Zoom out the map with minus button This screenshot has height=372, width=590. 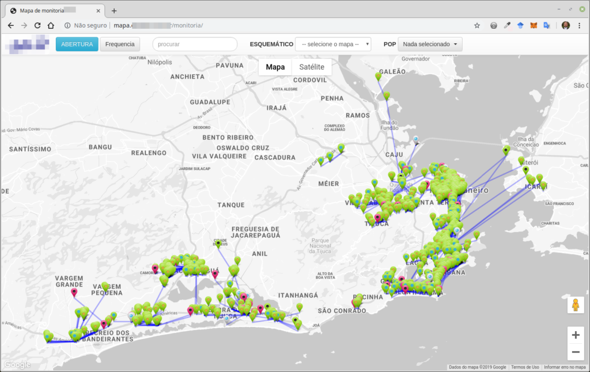pyautogui.click(x=574, y=352)
